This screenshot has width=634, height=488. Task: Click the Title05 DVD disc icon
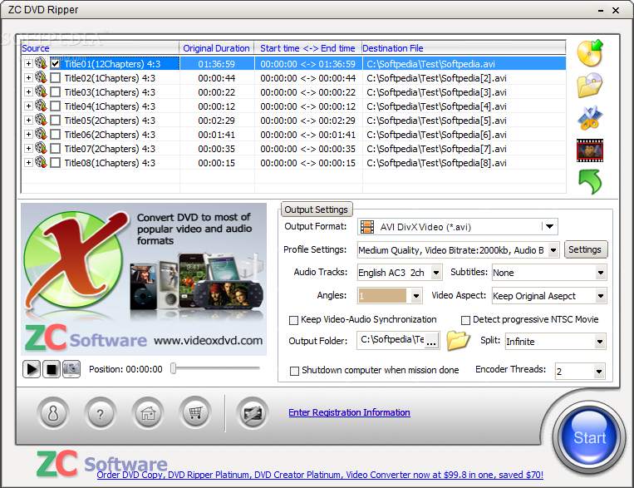[x=41, y=120]
